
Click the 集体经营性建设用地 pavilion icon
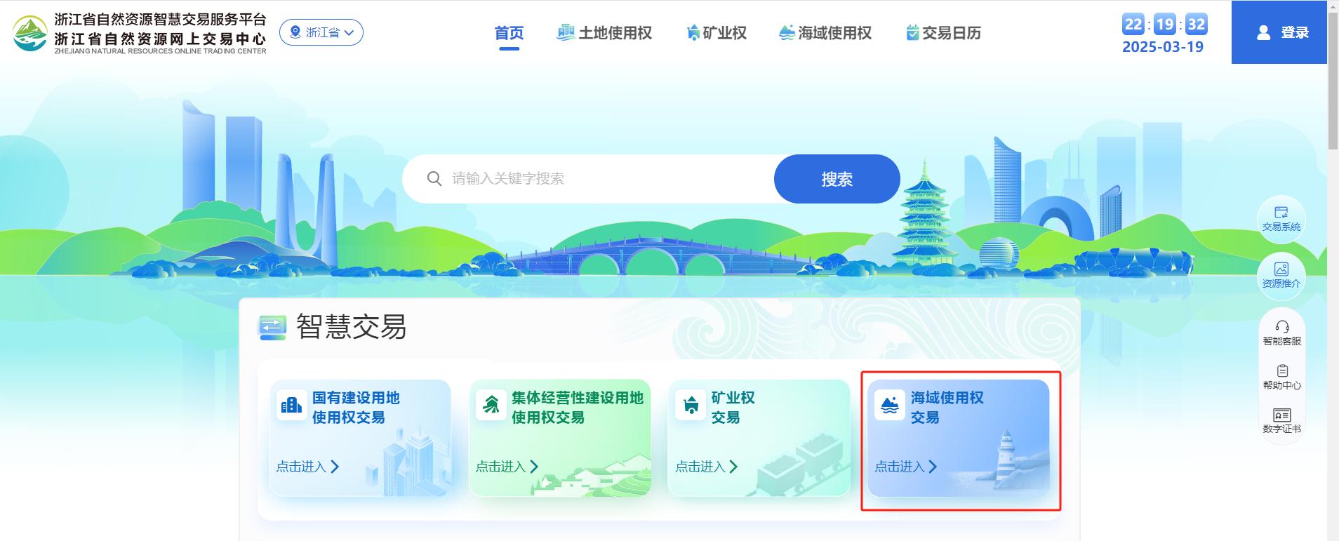[491, 405]
